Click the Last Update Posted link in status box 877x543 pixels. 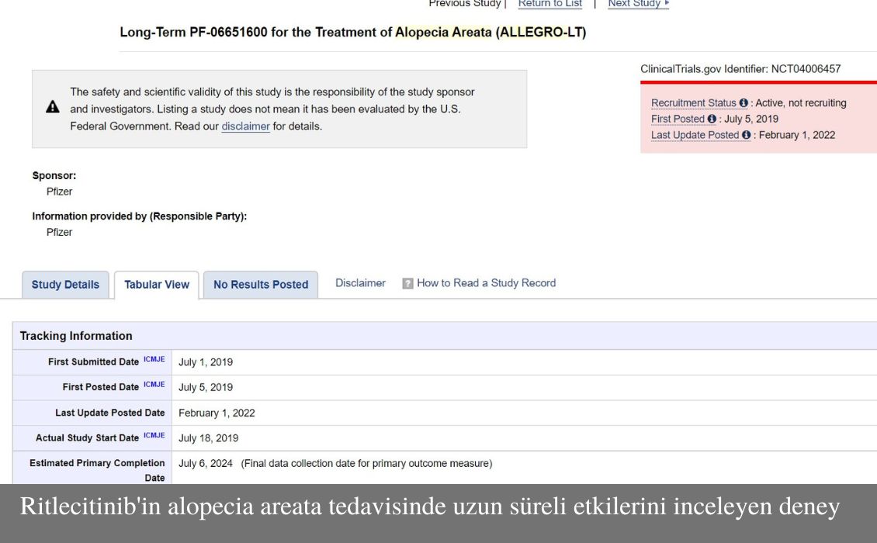695,135
